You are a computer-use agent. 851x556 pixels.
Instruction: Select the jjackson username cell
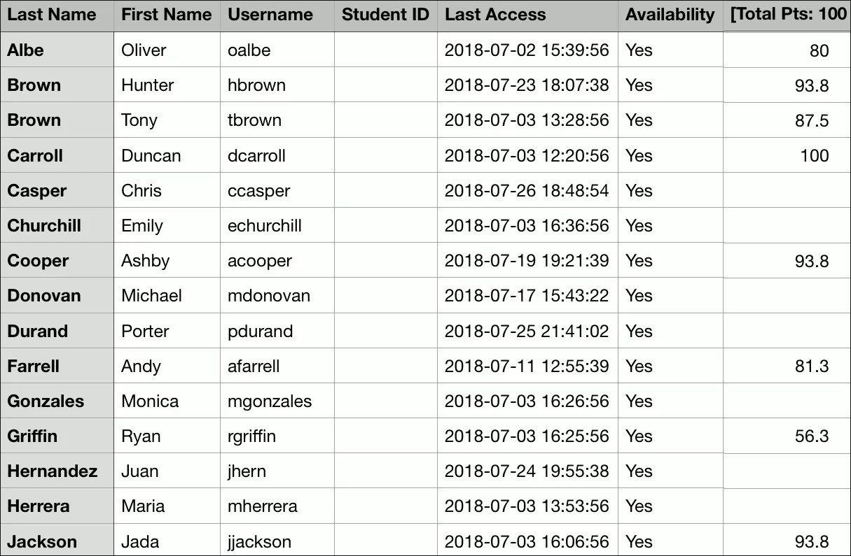coord(259,542)
